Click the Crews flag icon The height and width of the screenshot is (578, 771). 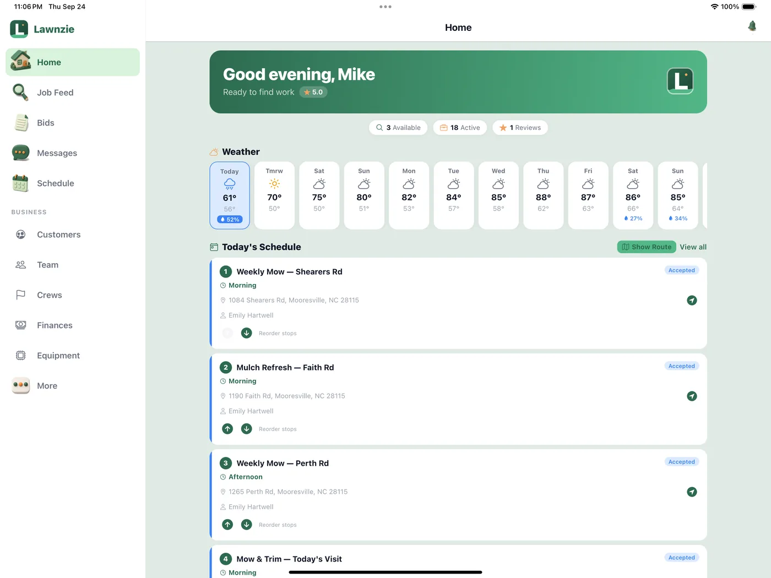click(x=20, y=295)
